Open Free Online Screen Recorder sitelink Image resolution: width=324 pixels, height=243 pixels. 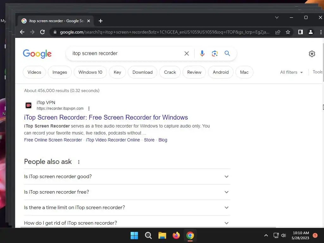coord(53,140)
